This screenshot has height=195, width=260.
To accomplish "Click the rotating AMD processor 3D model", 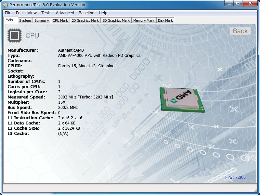I will (x=182, y=100).
